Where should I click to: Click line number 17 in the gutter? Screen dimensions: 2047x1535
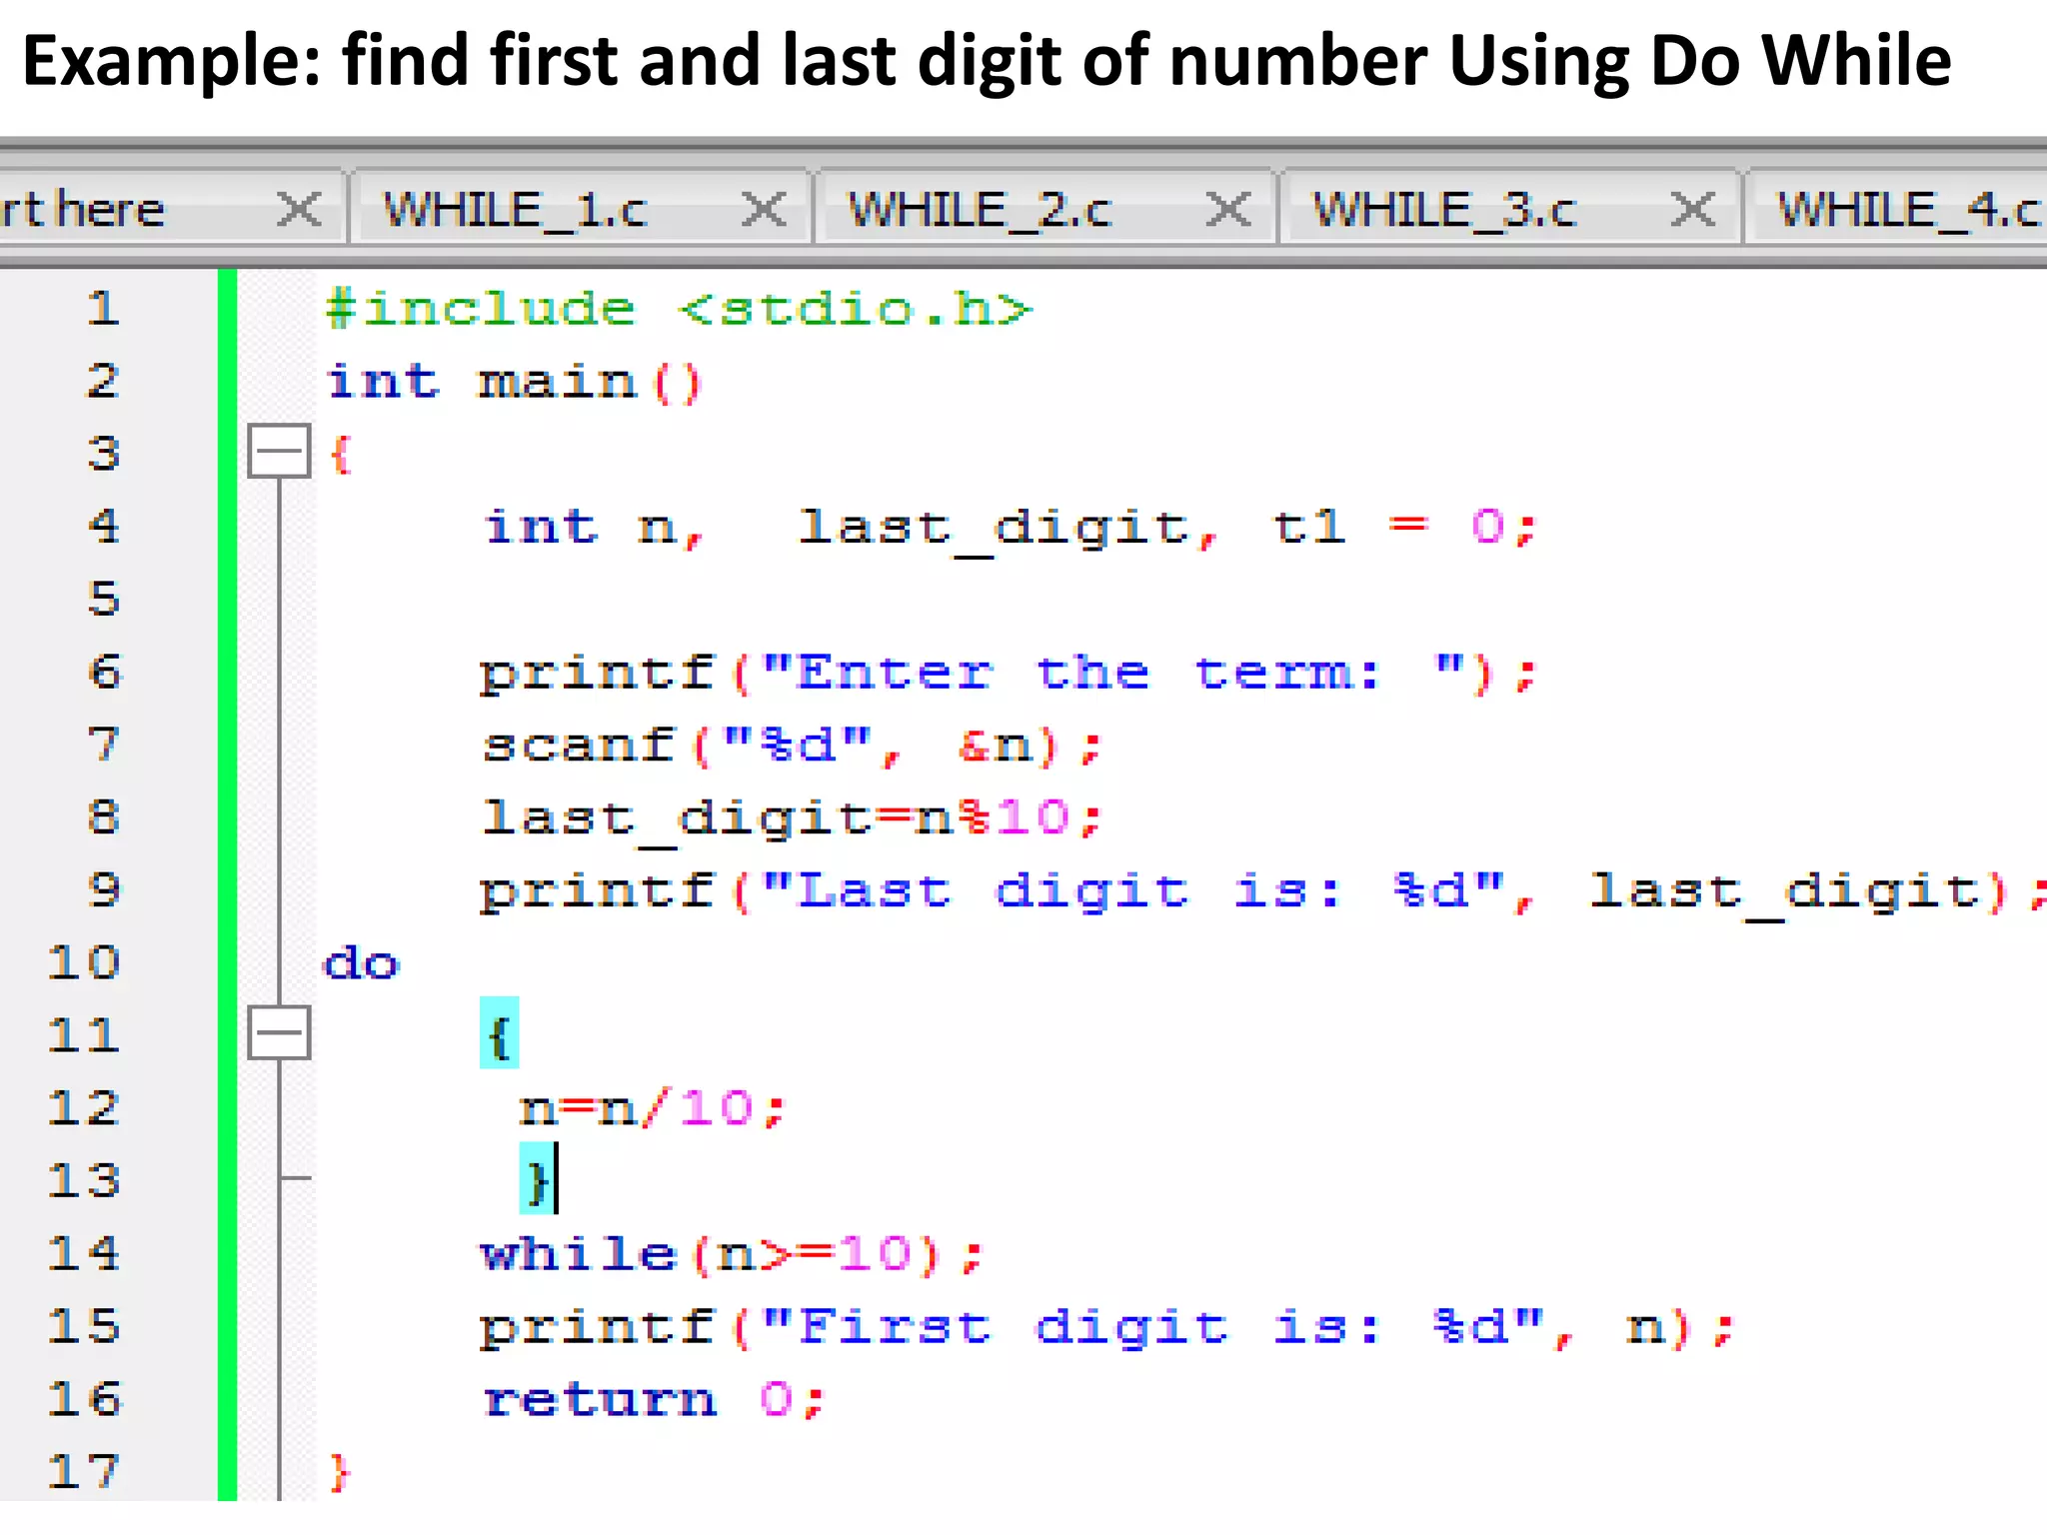[x=84, y=1472]
